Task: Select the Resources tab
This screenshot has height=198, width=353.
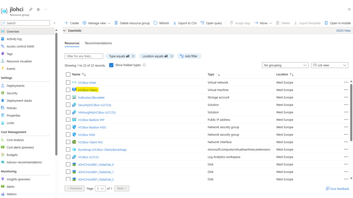Action: (x=72, y=43)
